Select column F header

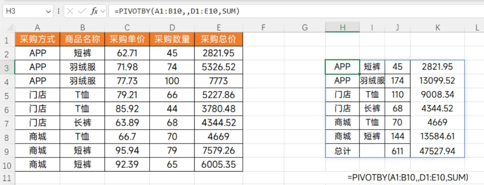[x=264, y=28]
